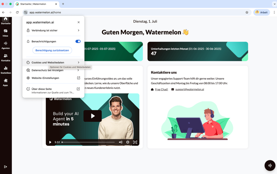Expand Verbindung ist sicher details

53,30
